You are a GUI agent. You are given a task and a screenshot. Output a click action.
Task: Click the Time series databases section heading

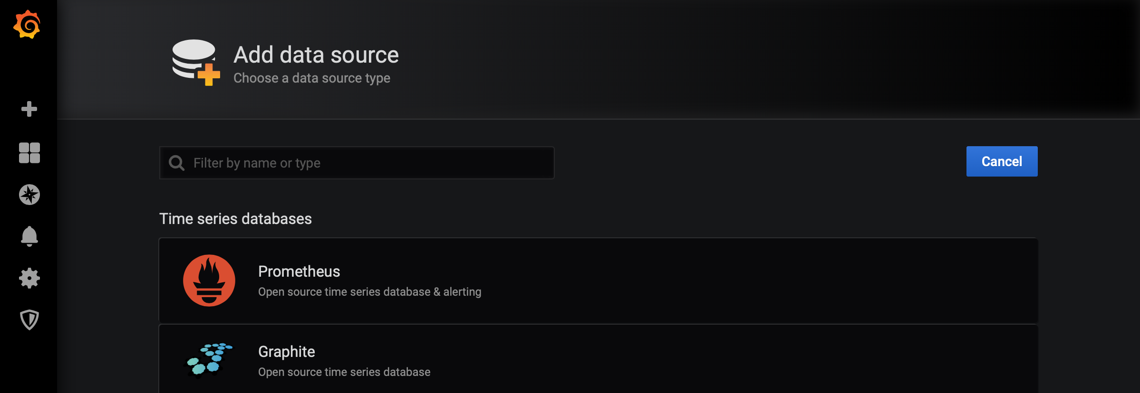[235, 219]
